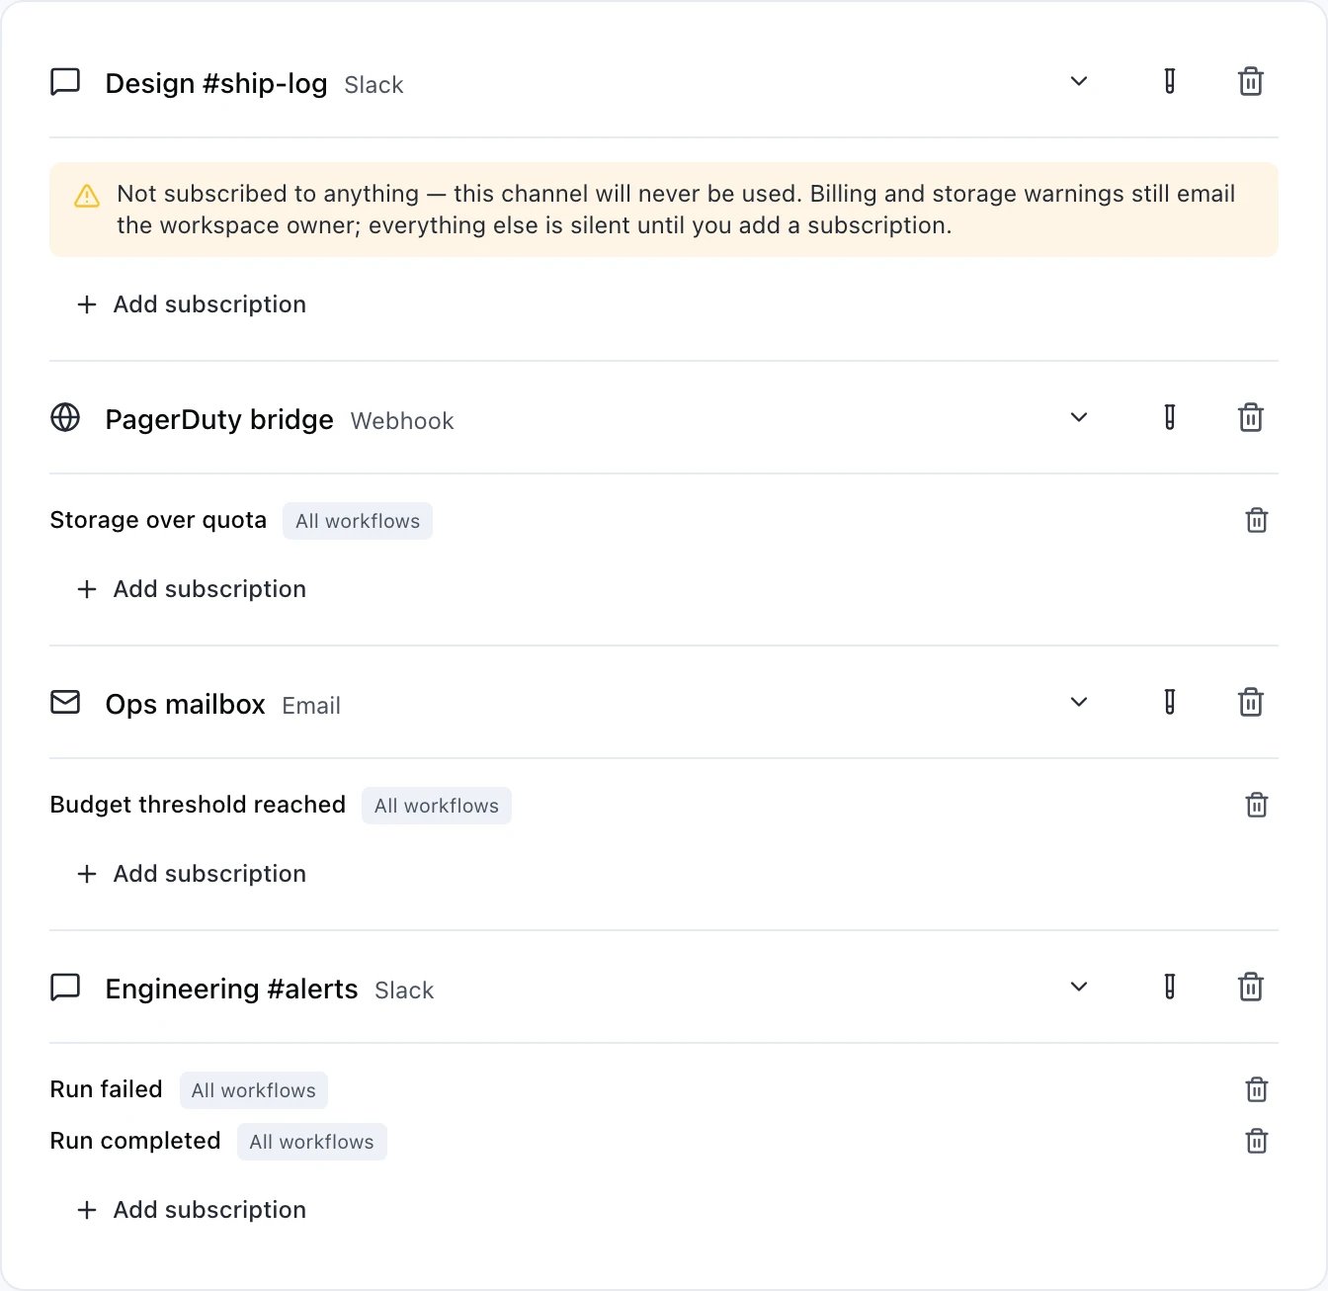
Task: Send test to Ops mailbox email
Action: pos(1170,702)
